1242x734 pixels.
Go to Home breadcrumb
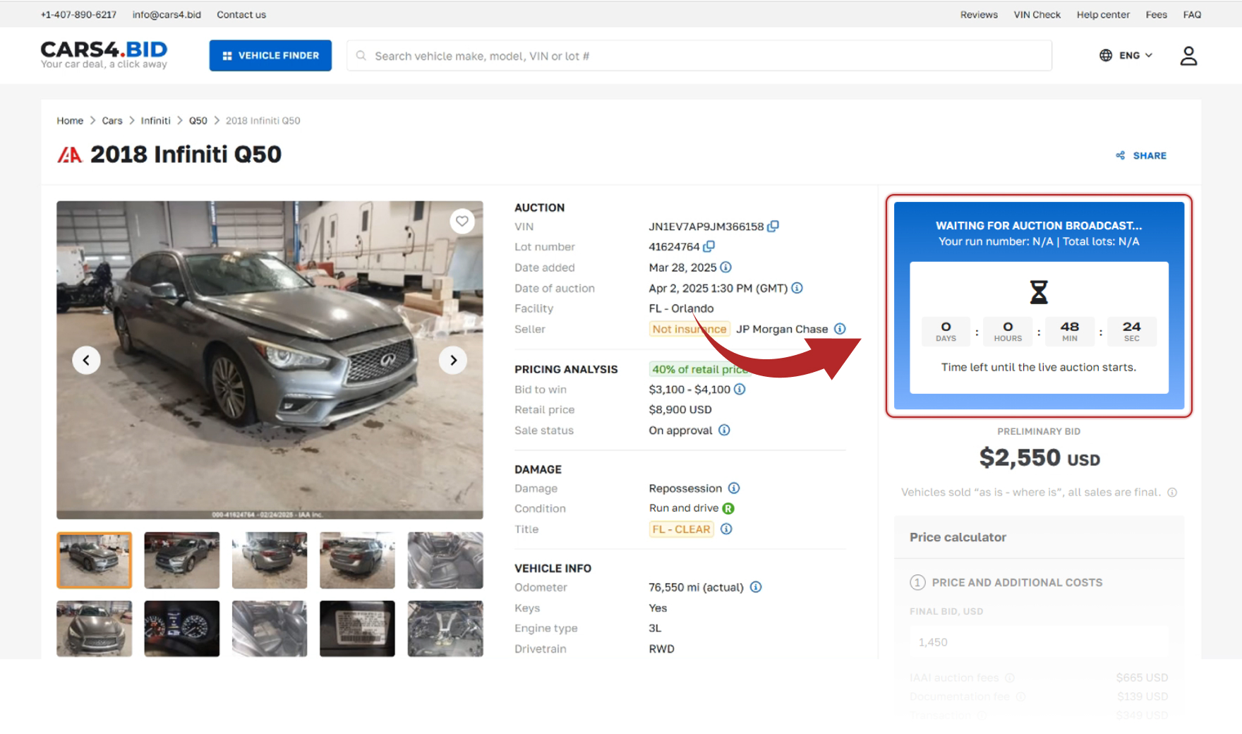70,121
